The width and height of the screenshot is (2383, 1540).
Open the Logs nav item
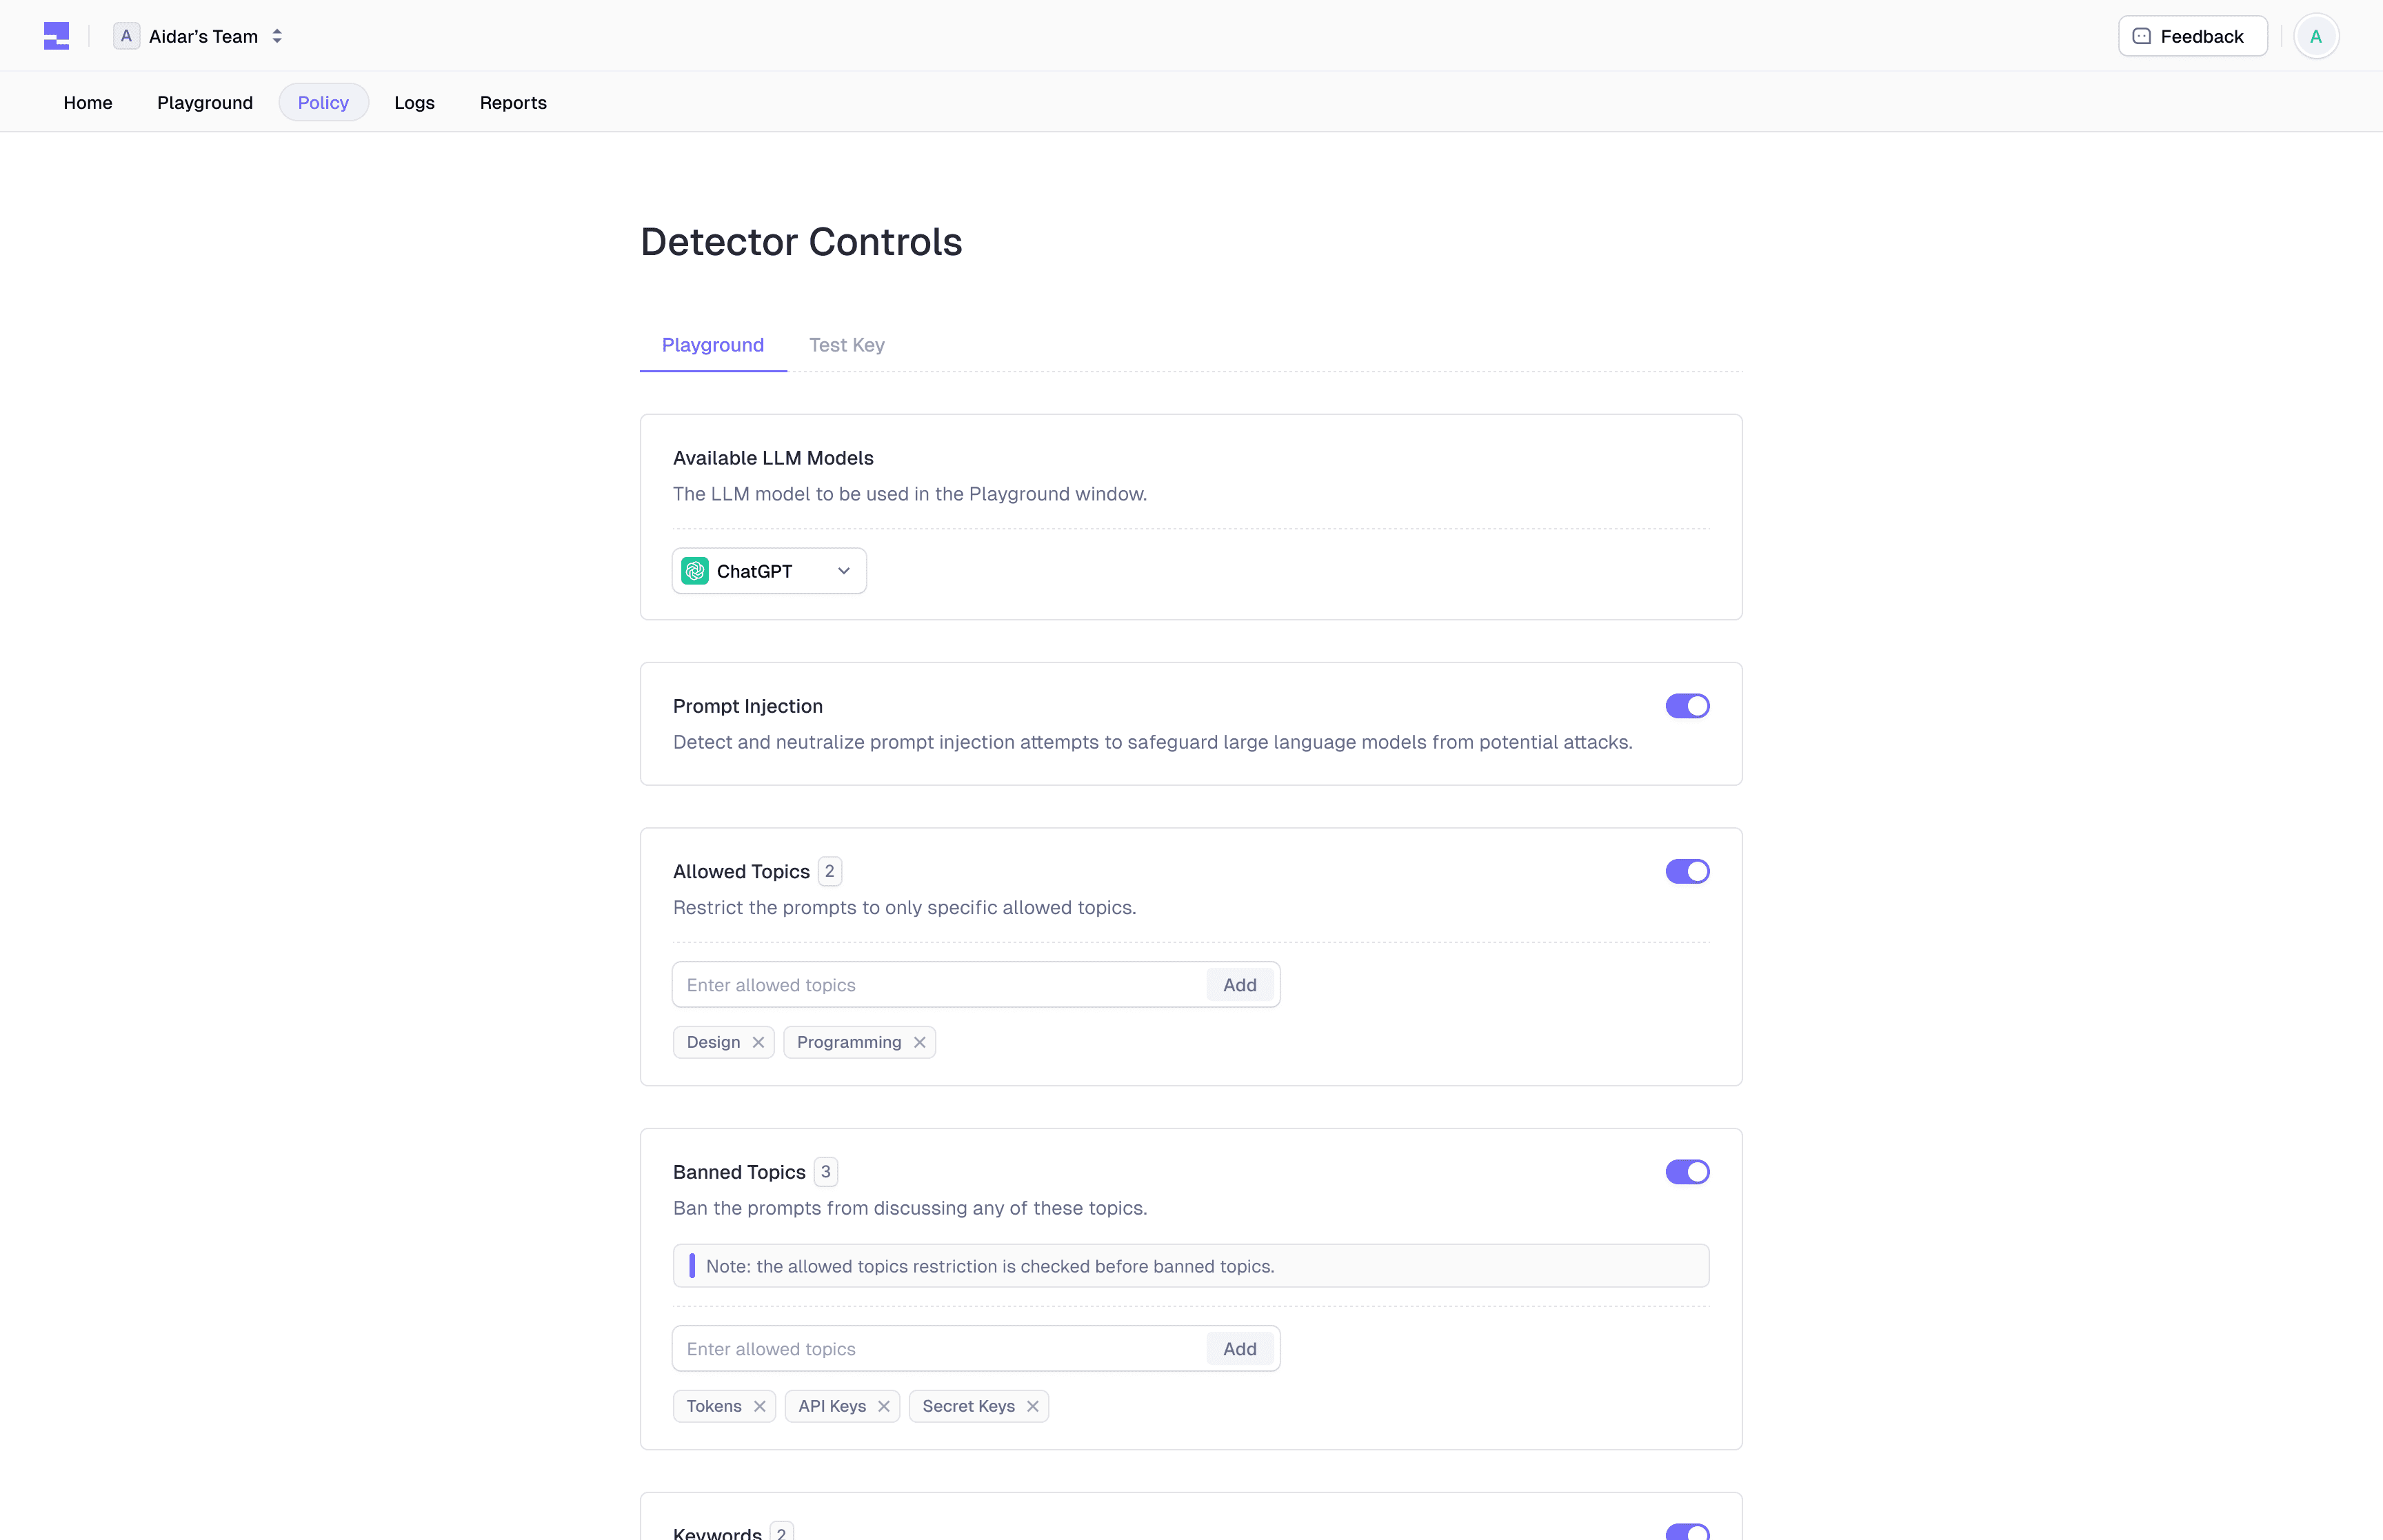414,102
